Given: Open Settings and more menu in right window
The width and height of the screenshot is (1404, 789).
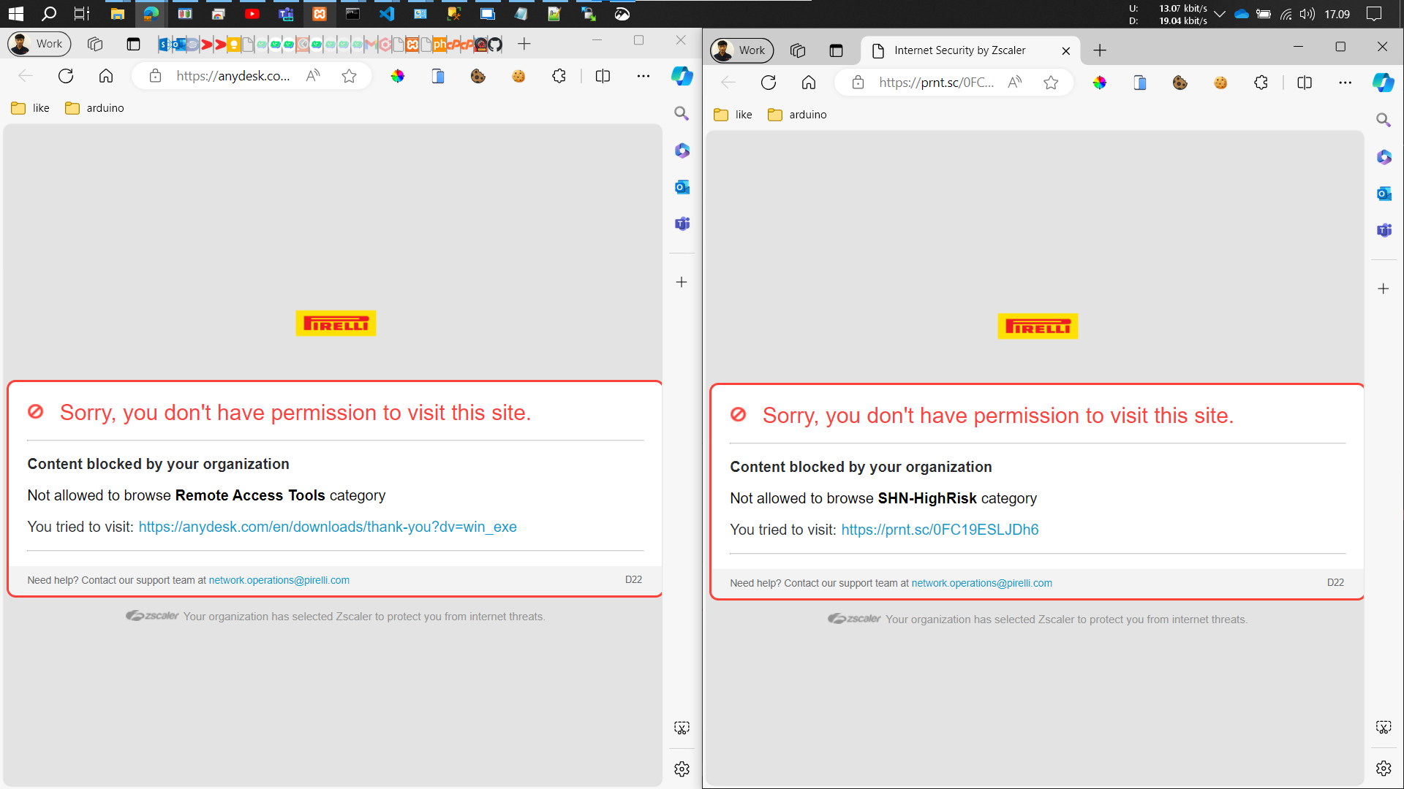Looking at the screenshot, I should (1345, 83).
